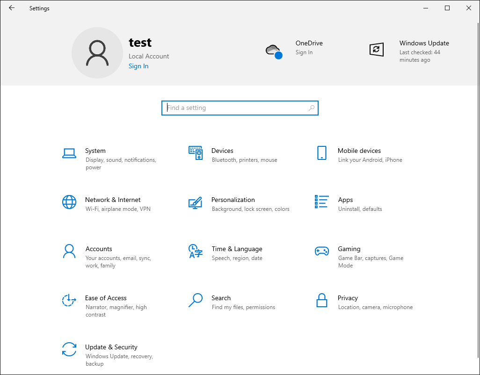The image size is (480, 375).
Task: Select the Devices category title
Action: click(222, 151)
